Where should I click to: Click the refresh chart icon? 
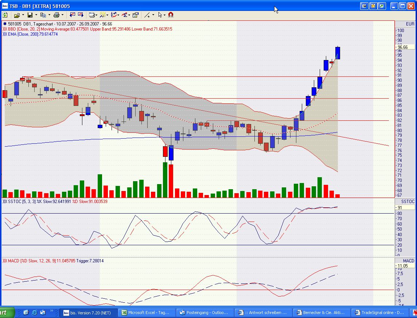tap(5, 15)
